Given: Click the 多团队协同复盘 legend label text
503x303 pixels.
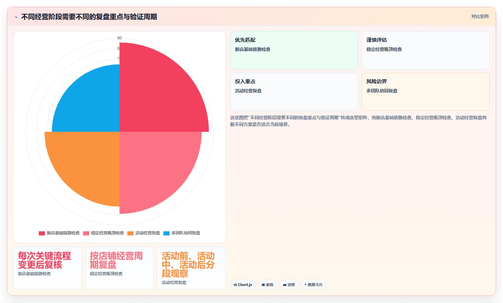Looking at the screenshot, I should coord(186,233).
